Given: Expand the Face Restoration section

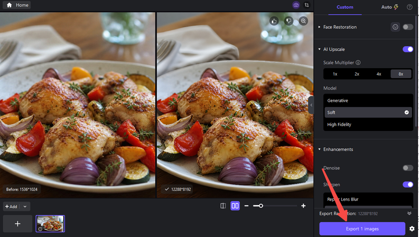Looking at the screenshot, I should point(319,27).
